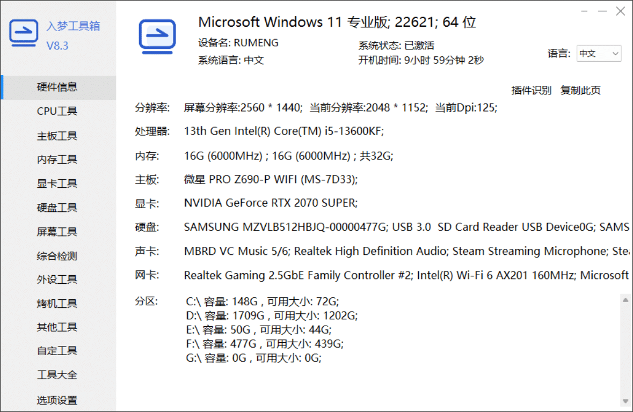Click the 入梦工具箱 logo icon in sidebar
This screenshot has height=412, width=633.
24,33
